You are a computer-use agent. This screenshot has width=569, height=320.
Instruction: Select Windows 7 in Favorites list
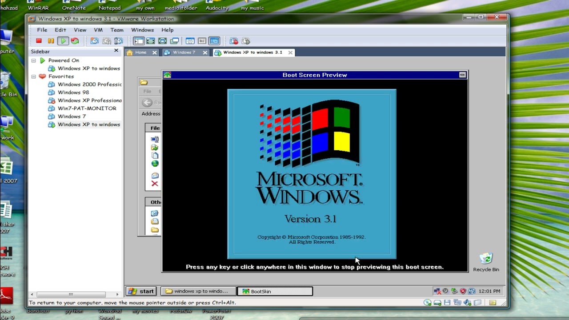click(x=68, y=116)
